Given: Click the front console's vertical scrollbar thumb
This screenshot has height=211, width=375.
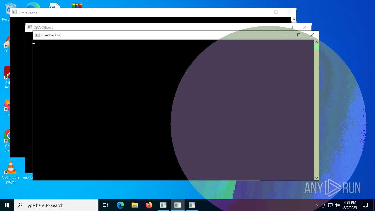Looking at the screenshot, I should pyautogui.click(x=316, y=47).
